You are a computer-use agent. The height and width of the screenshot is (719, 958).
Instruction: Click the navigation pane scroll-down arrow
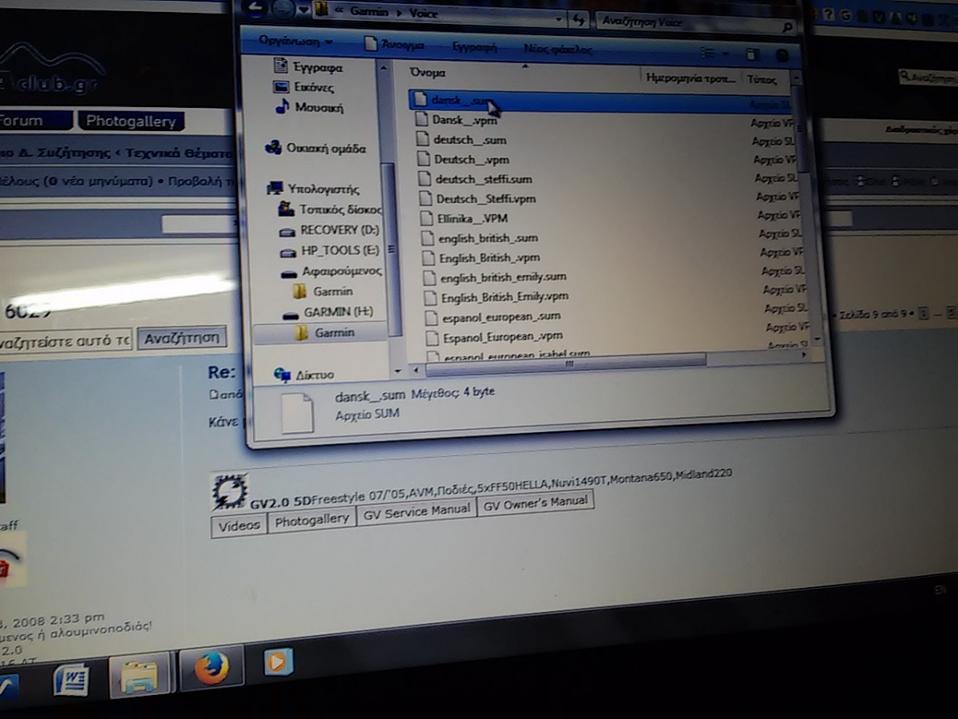(398, 372)
